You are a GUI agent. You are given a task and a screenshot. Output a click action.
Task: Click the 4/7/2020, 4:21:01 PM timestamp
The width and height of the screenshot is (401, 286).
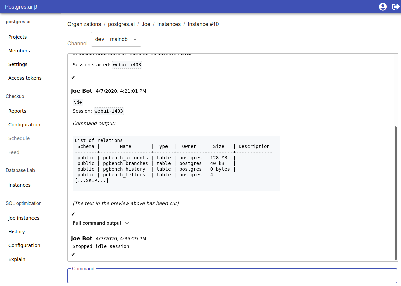coord(121,91)
